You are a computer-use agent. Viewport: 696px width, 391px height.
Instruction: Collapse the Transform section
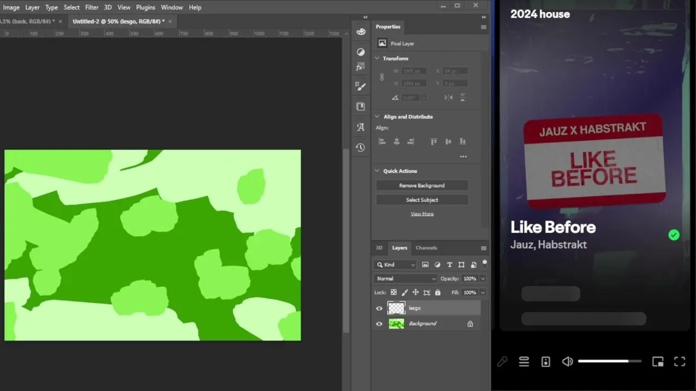point(377,59)
